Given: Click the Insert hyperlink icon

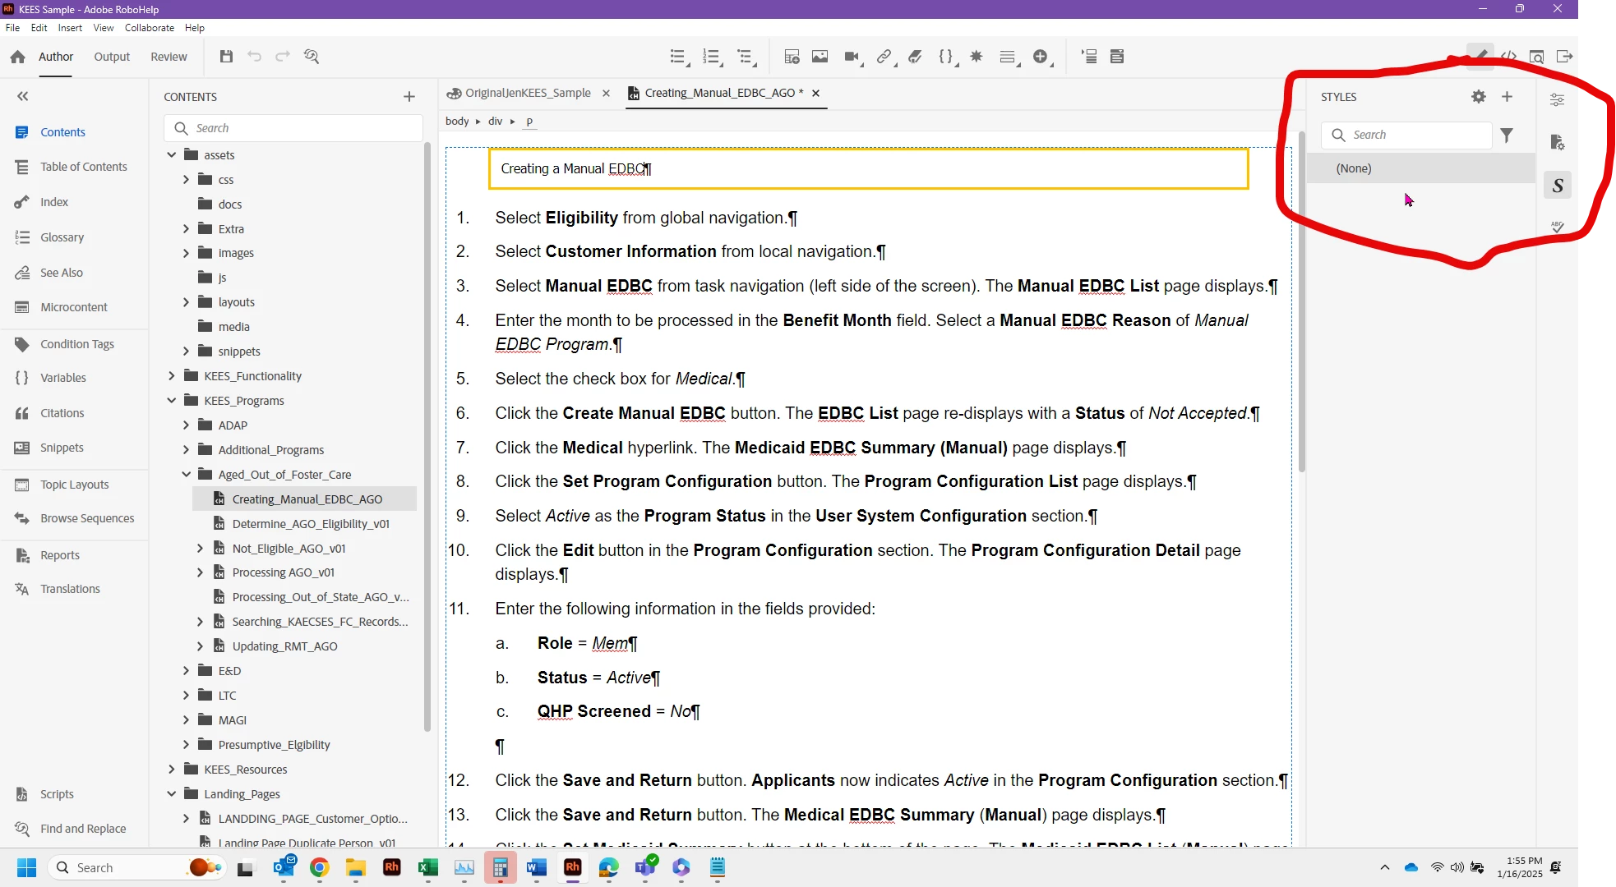Looking at the screenshot, I should [x=883, y=57].
